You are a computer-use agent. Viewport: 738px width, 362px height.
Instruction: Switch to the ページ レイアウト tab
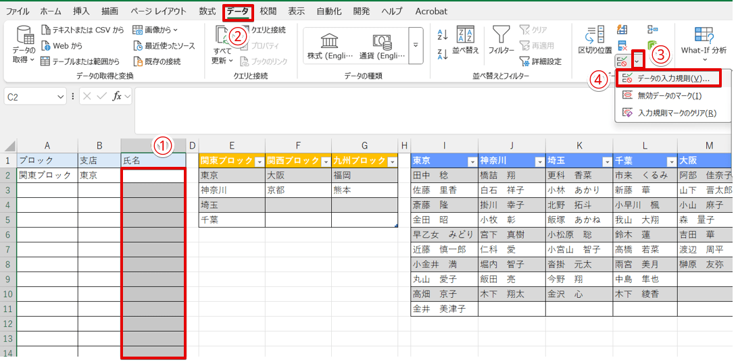(158, 11)
